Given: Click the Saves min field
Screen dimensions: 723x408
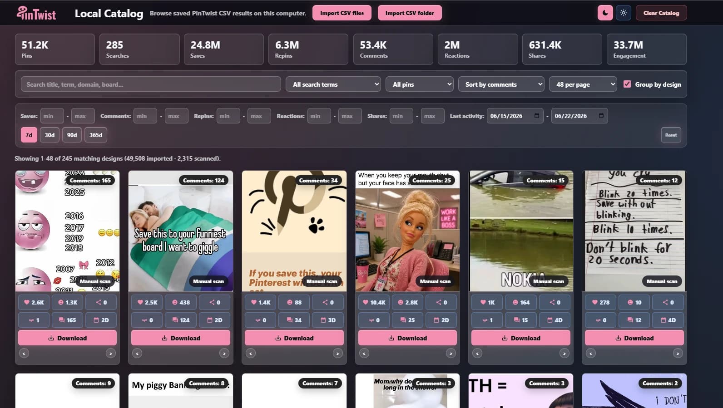Looking at the screenshot, I should [x=52, y=116].
